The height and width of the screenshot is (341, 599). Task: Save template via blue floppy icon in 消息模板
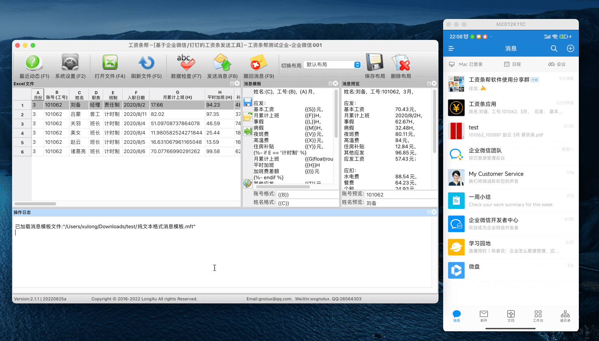tap(248, 102)
